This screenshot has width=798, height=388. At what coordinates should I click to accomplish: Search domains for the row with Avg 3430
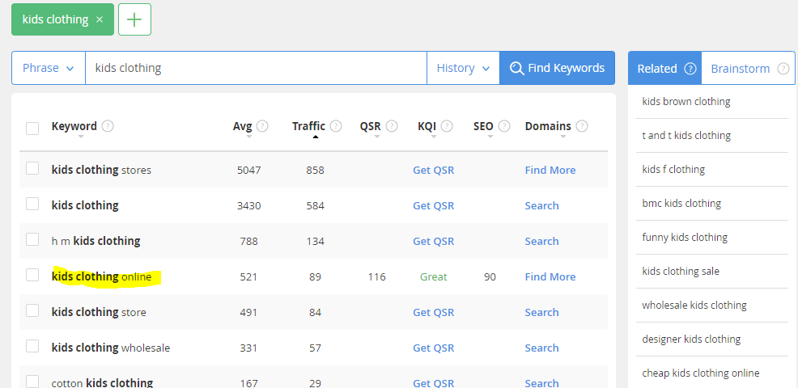click(x=541, y=205)
